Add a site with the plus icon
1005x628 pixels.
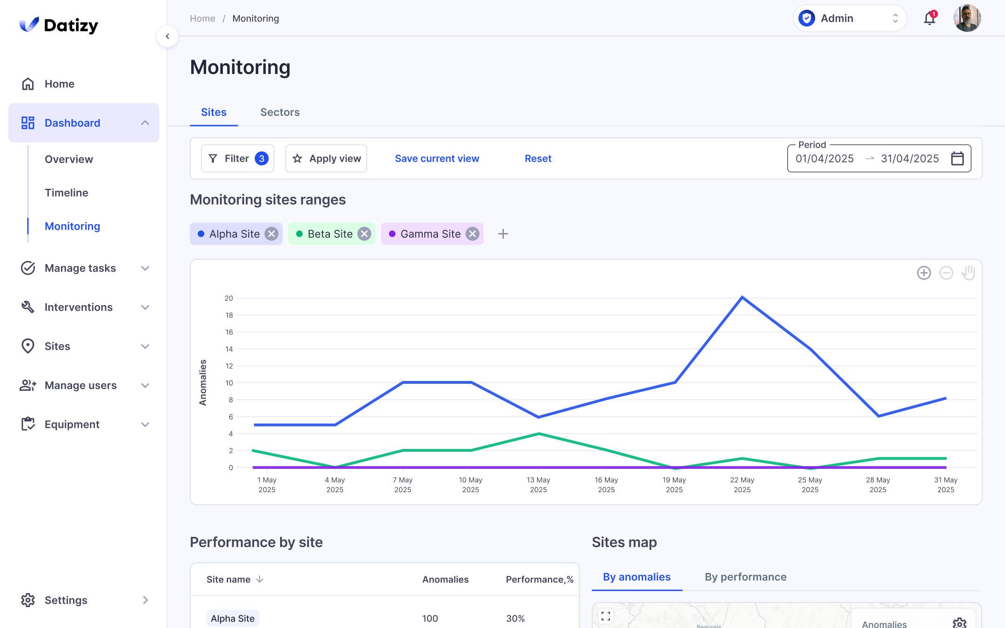coord(502,234)
